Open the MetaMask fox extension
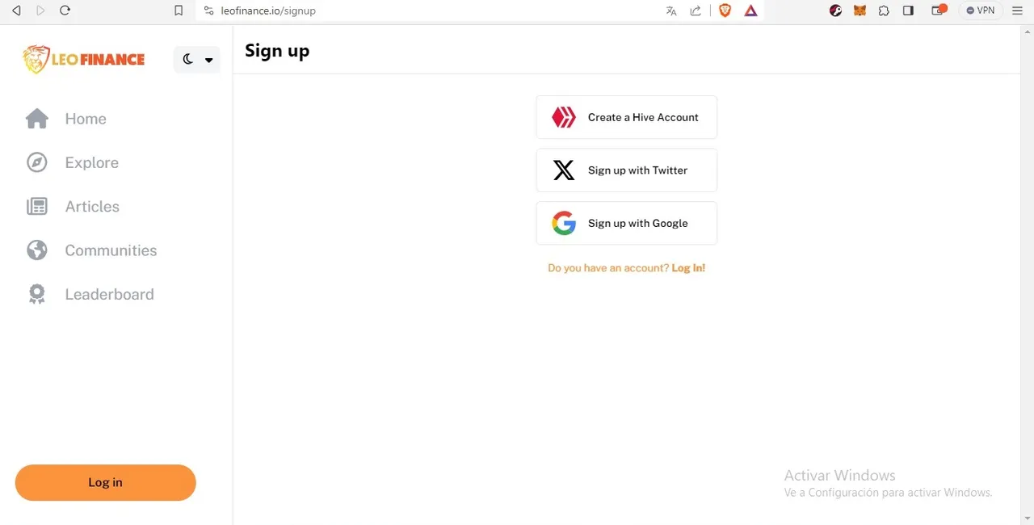Viewport: 1034px width, 525px height. 860,10
